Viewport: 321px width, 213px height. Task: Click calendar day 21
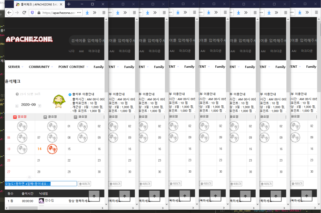coord(39,160)
